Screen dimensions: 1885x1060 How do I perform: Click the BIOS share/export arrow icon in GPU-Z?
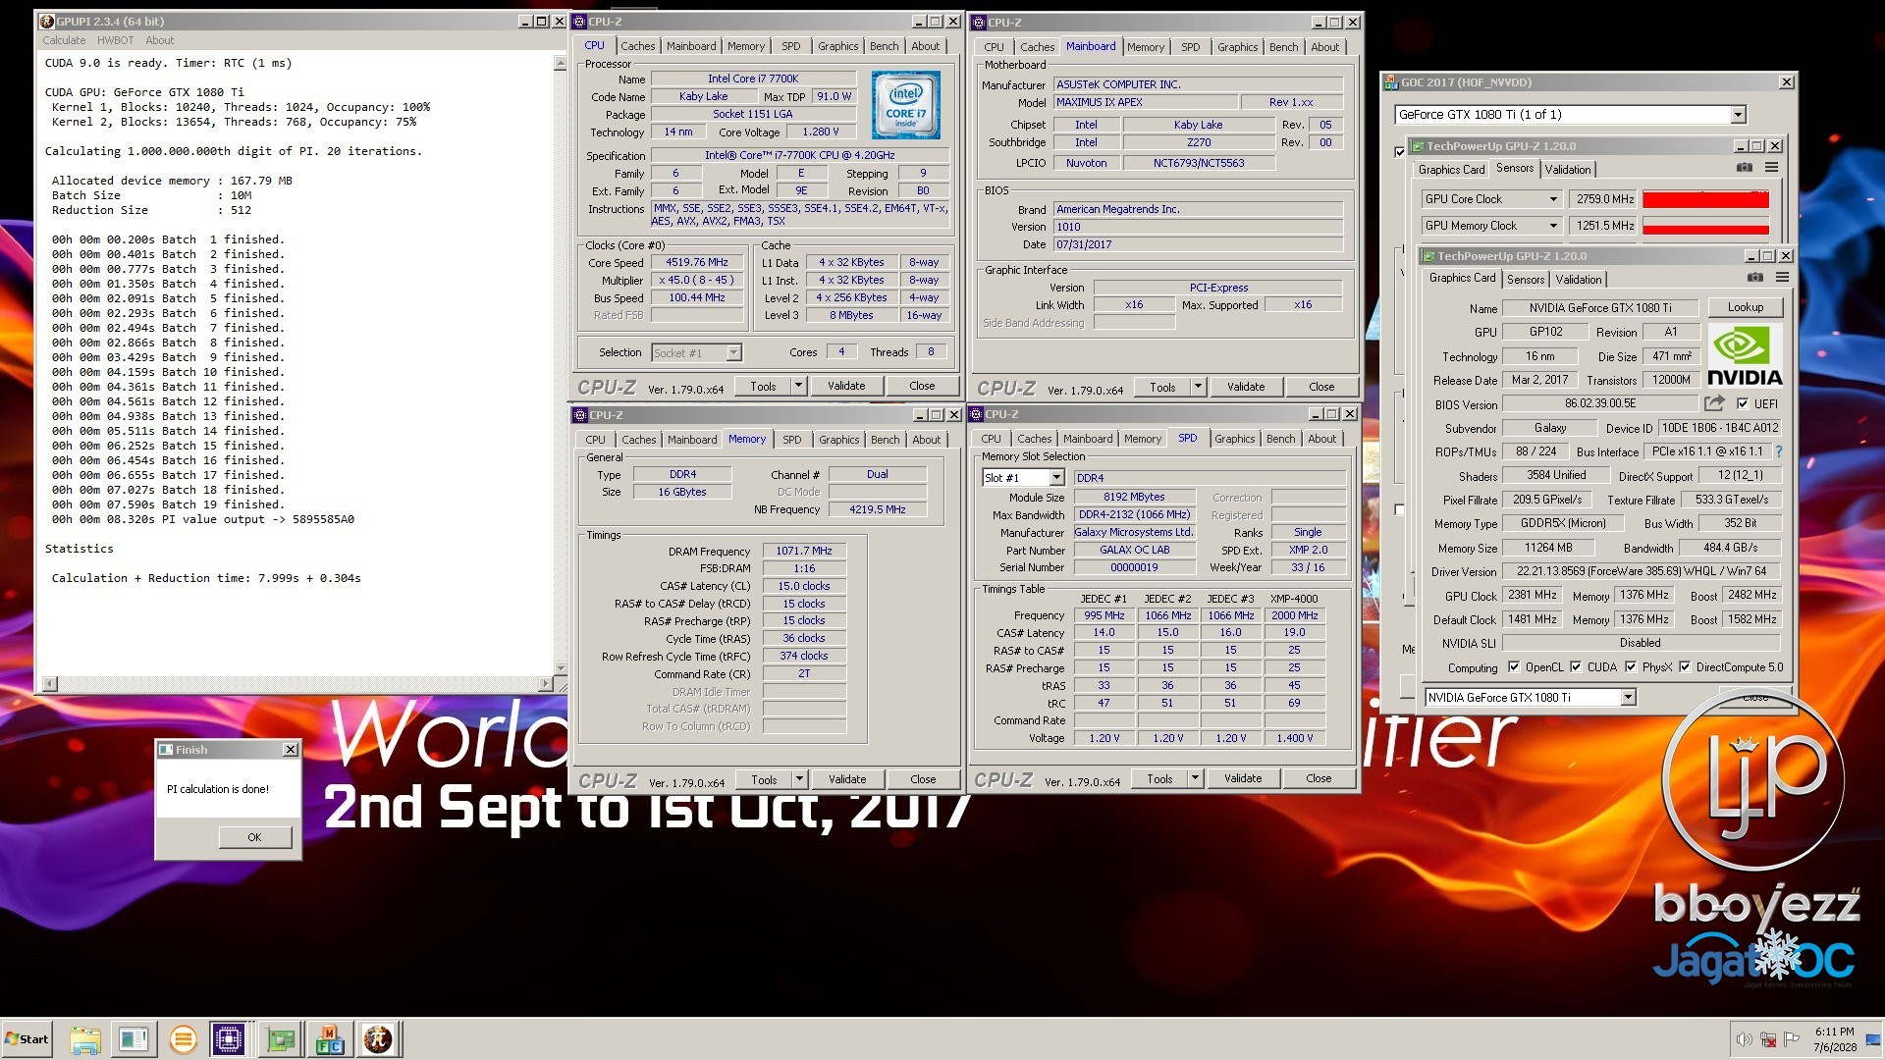(x=1714, y=403)
